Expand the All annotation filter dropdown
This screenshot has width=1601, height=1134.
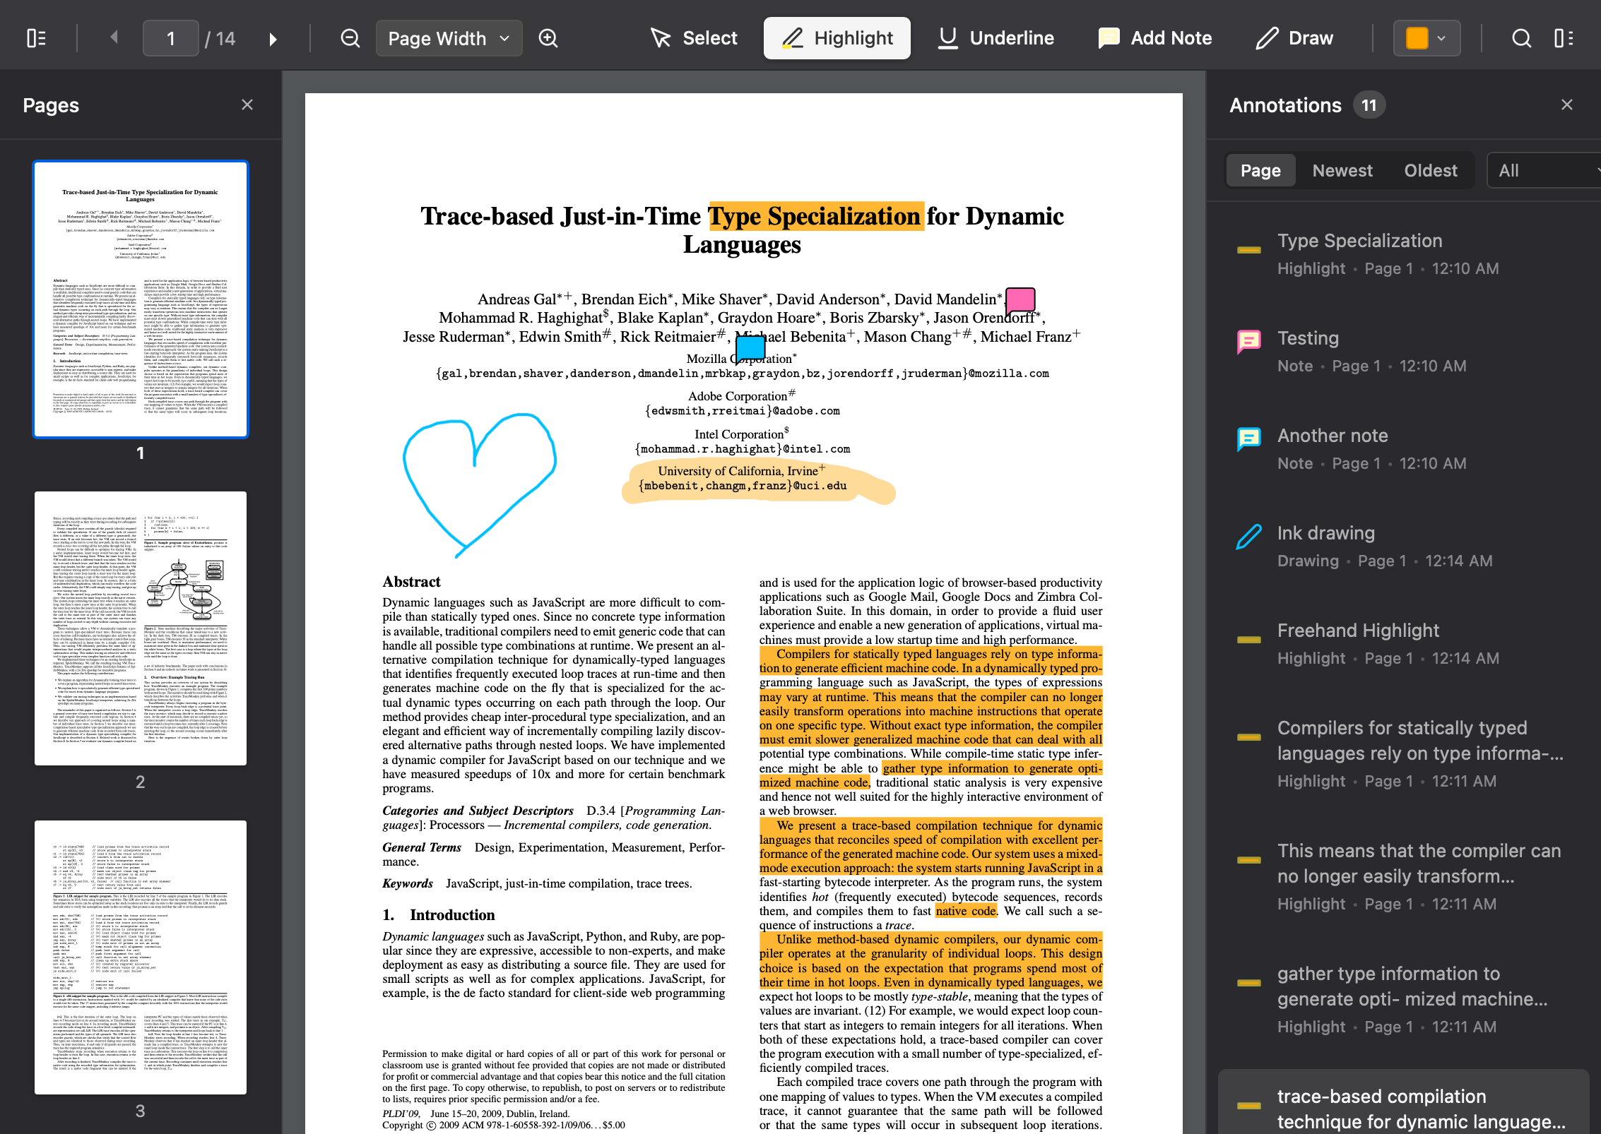tap(1544, 170)
